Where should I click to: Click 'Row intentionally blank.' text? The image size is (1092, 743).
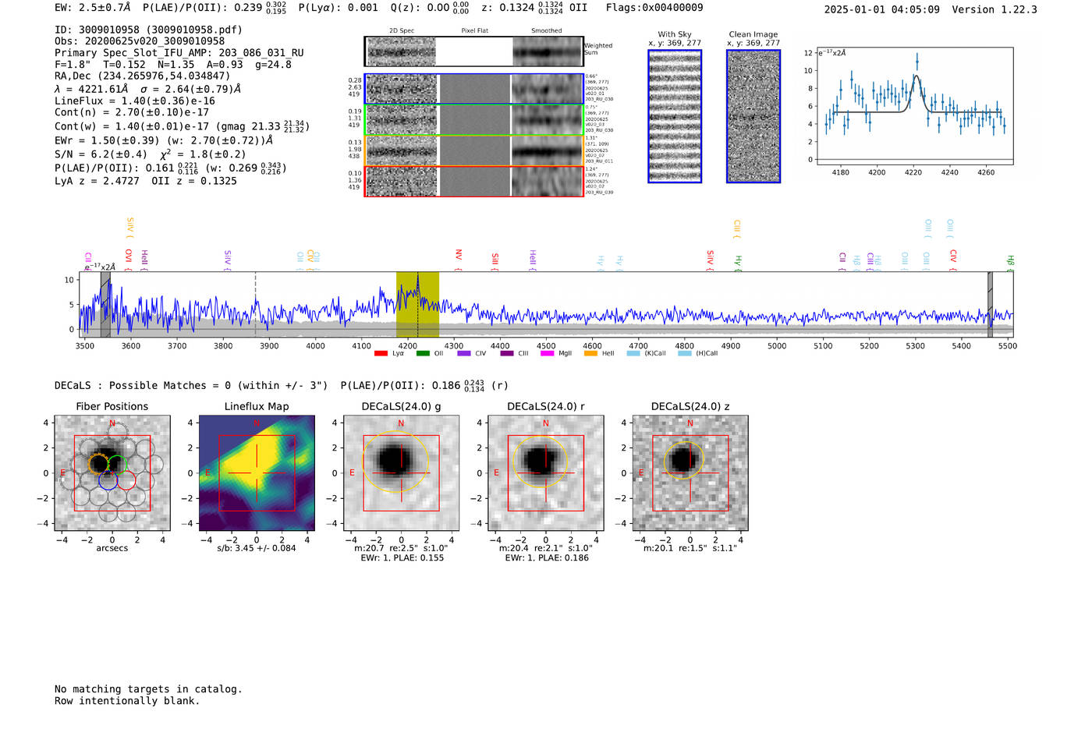tap(127, 701)
